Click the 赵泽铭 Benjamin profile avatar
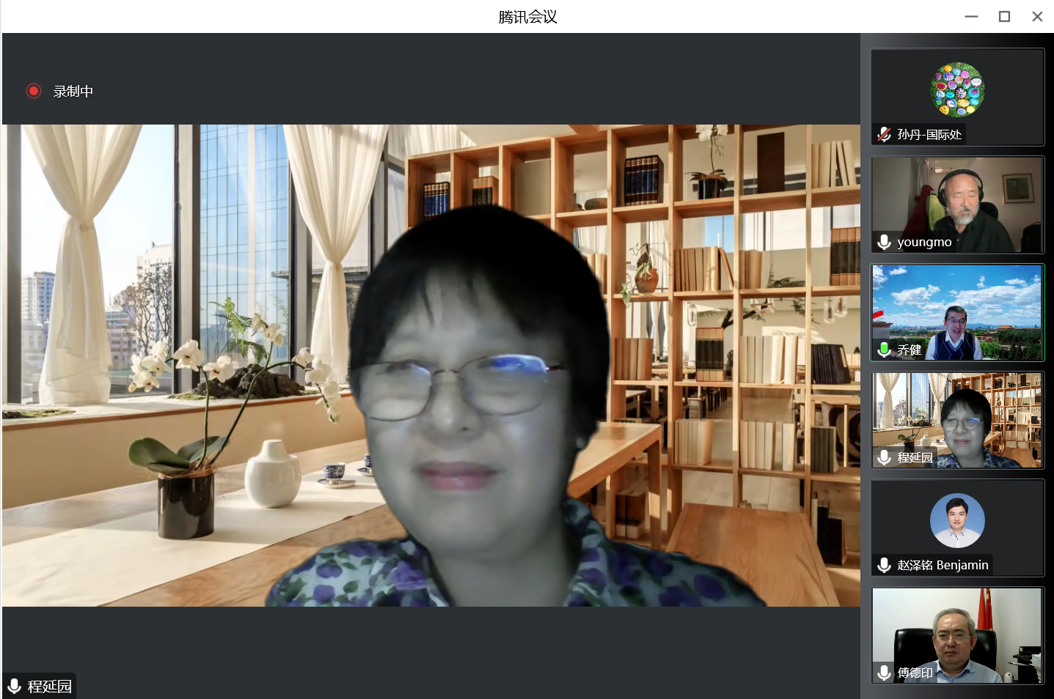The height and width of the screenshot is (699, 1054). coord(957,520)
